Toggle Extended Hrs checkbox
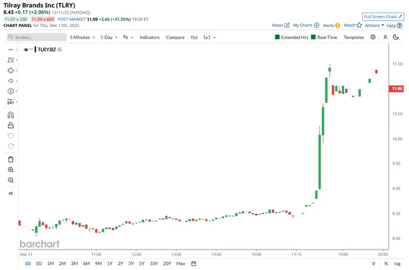The image size is (409, 270). [x=277, y=37]
